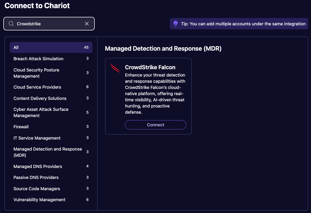Select Content Delivery Solutions category

pos(51,98)
